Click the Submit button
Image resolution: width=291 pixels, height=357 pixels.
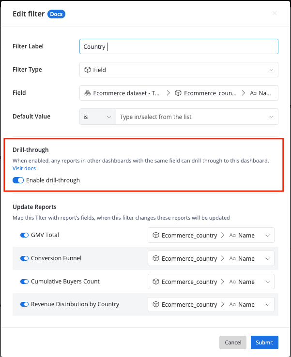pyautogui.click(x=264, y=342)
